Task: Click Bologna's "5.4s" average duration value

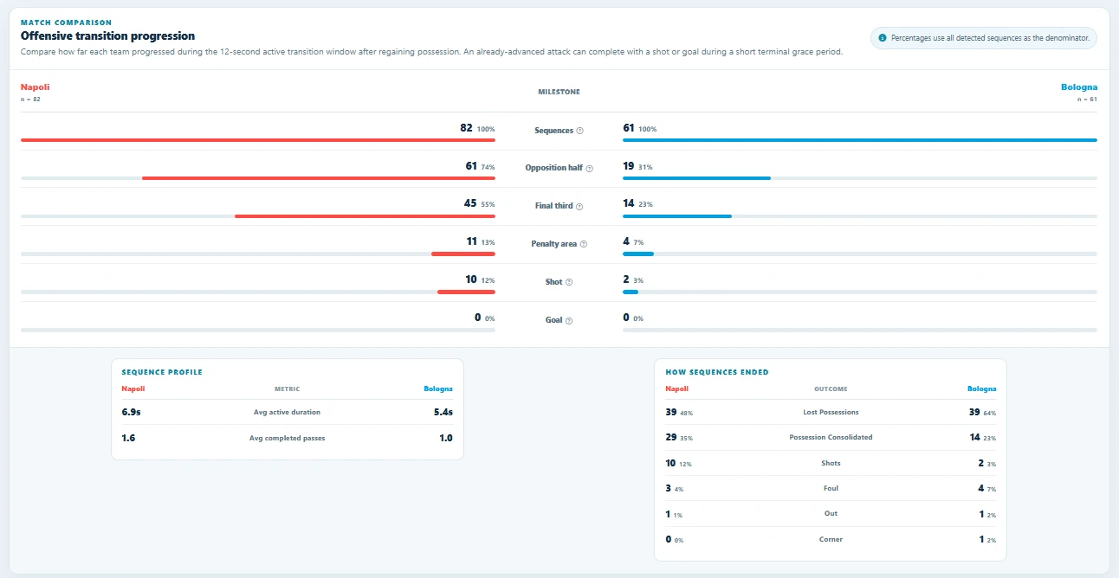Action: pyautogui.click(x=443, y=412)
